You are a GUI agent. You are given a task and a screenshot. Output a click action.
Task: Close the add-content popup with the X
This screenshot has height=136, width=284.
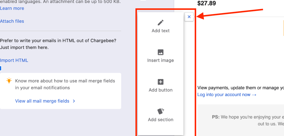click(189, 17)
